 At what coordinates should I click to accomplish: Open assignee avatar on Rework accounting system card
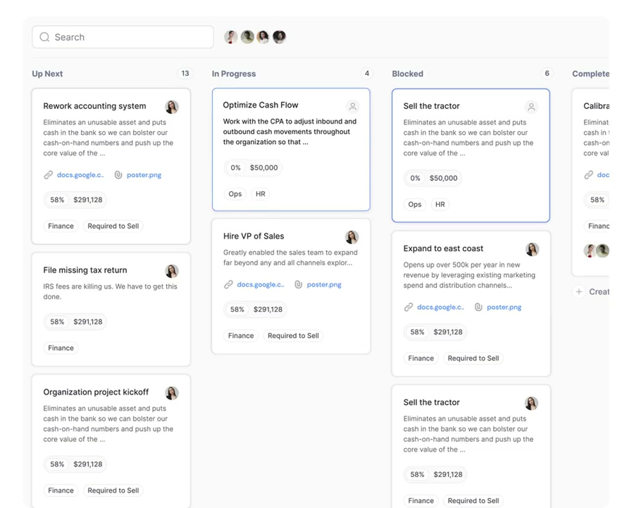click(172, 107)
